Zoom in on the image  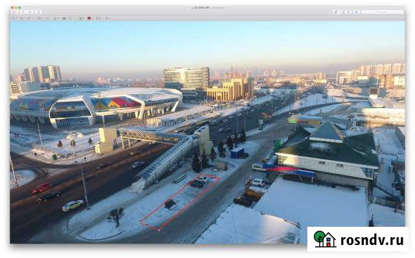point(30,12)
